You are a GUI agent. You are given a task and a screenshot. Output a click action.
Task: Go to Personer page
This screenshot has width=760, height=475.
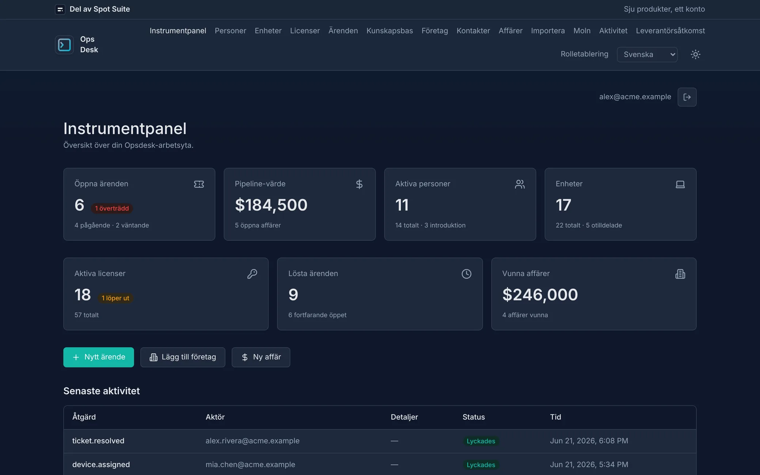click(x=230, y=31)
